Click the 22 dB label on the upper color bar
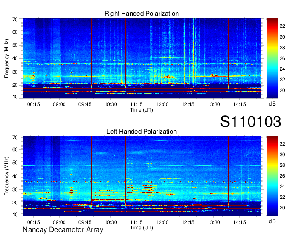290x235 pixels. pos(282,80)
